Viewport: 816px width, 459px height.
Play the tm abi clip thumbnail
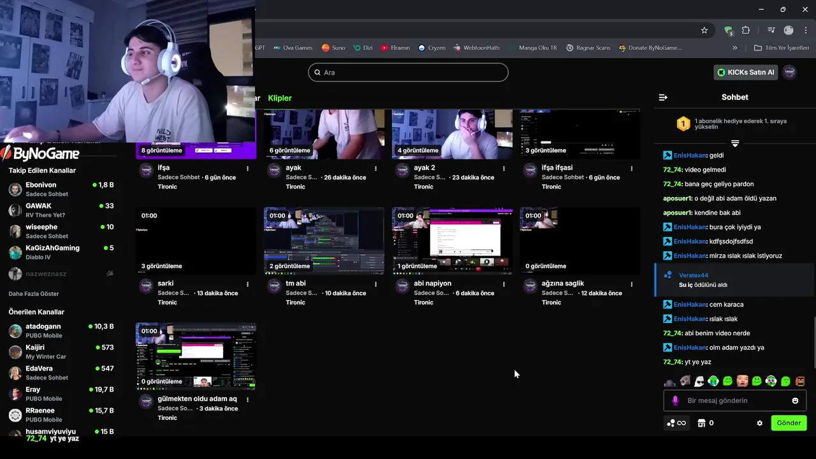pyautogui.click(x=324, y=240)
